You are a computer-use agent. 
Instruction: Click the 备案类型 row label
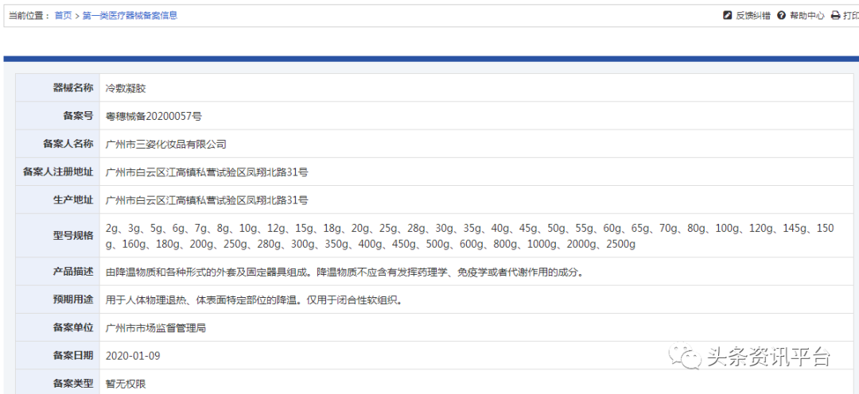(x=73, y=384)
